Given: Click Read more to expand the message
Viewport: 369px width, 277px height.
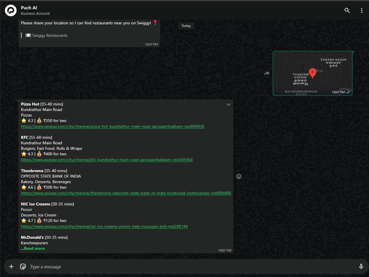Looking at the screenshot, I should [34, 248].
